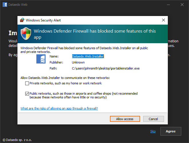Close the Windows Security Alert dialog
The image size is (189, 143).
coord(164,20)
